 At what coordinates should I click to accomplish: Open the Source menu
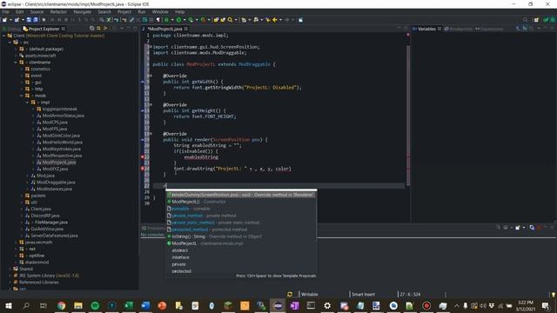pos(37,11)
